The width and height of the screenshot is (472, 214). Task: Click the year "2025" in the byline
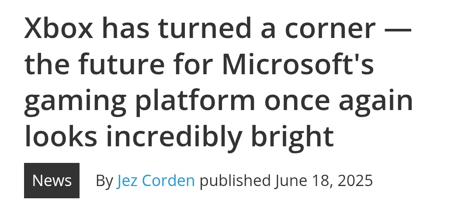coord(354,180)
